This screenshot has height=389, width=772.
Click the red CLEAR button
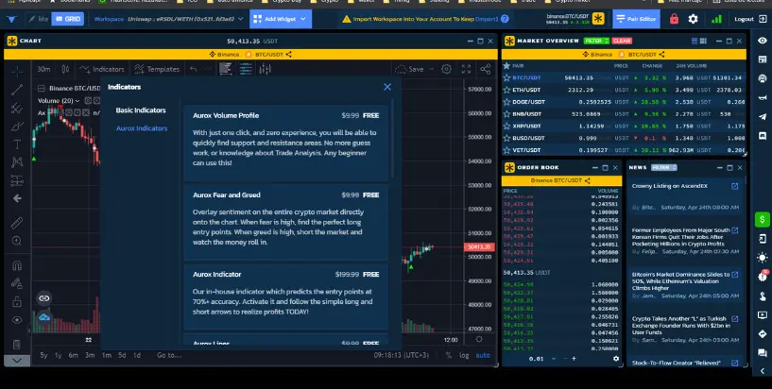coord(622,41)
